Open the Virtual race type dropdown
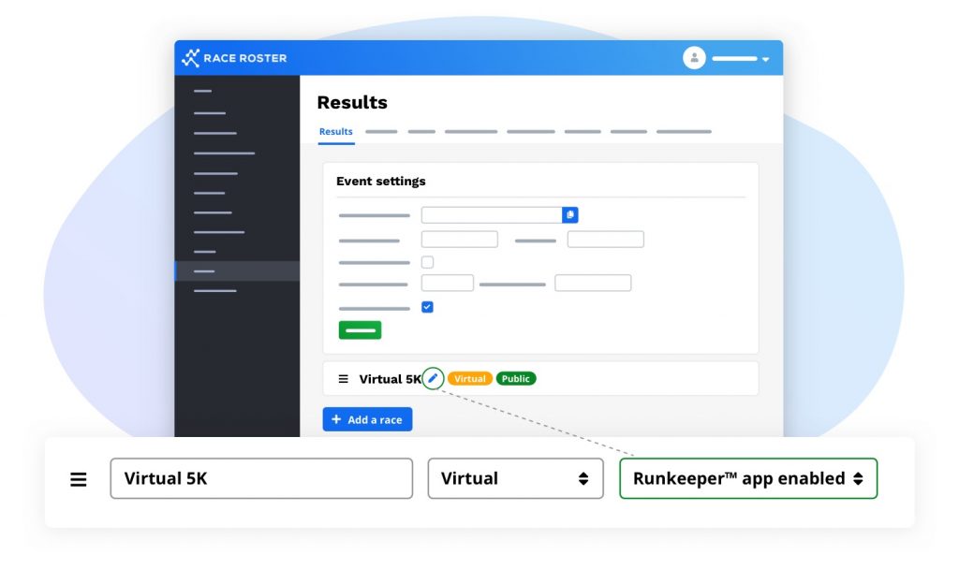Screen dimensions: 959x584 (x=515, y=478)
